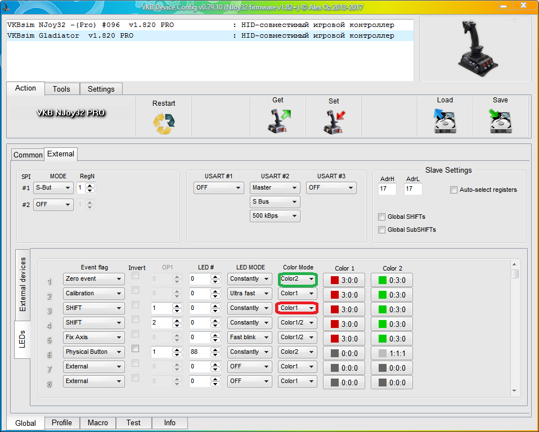Click Color 2 swatch for Fix Axis row

point(392,339)
